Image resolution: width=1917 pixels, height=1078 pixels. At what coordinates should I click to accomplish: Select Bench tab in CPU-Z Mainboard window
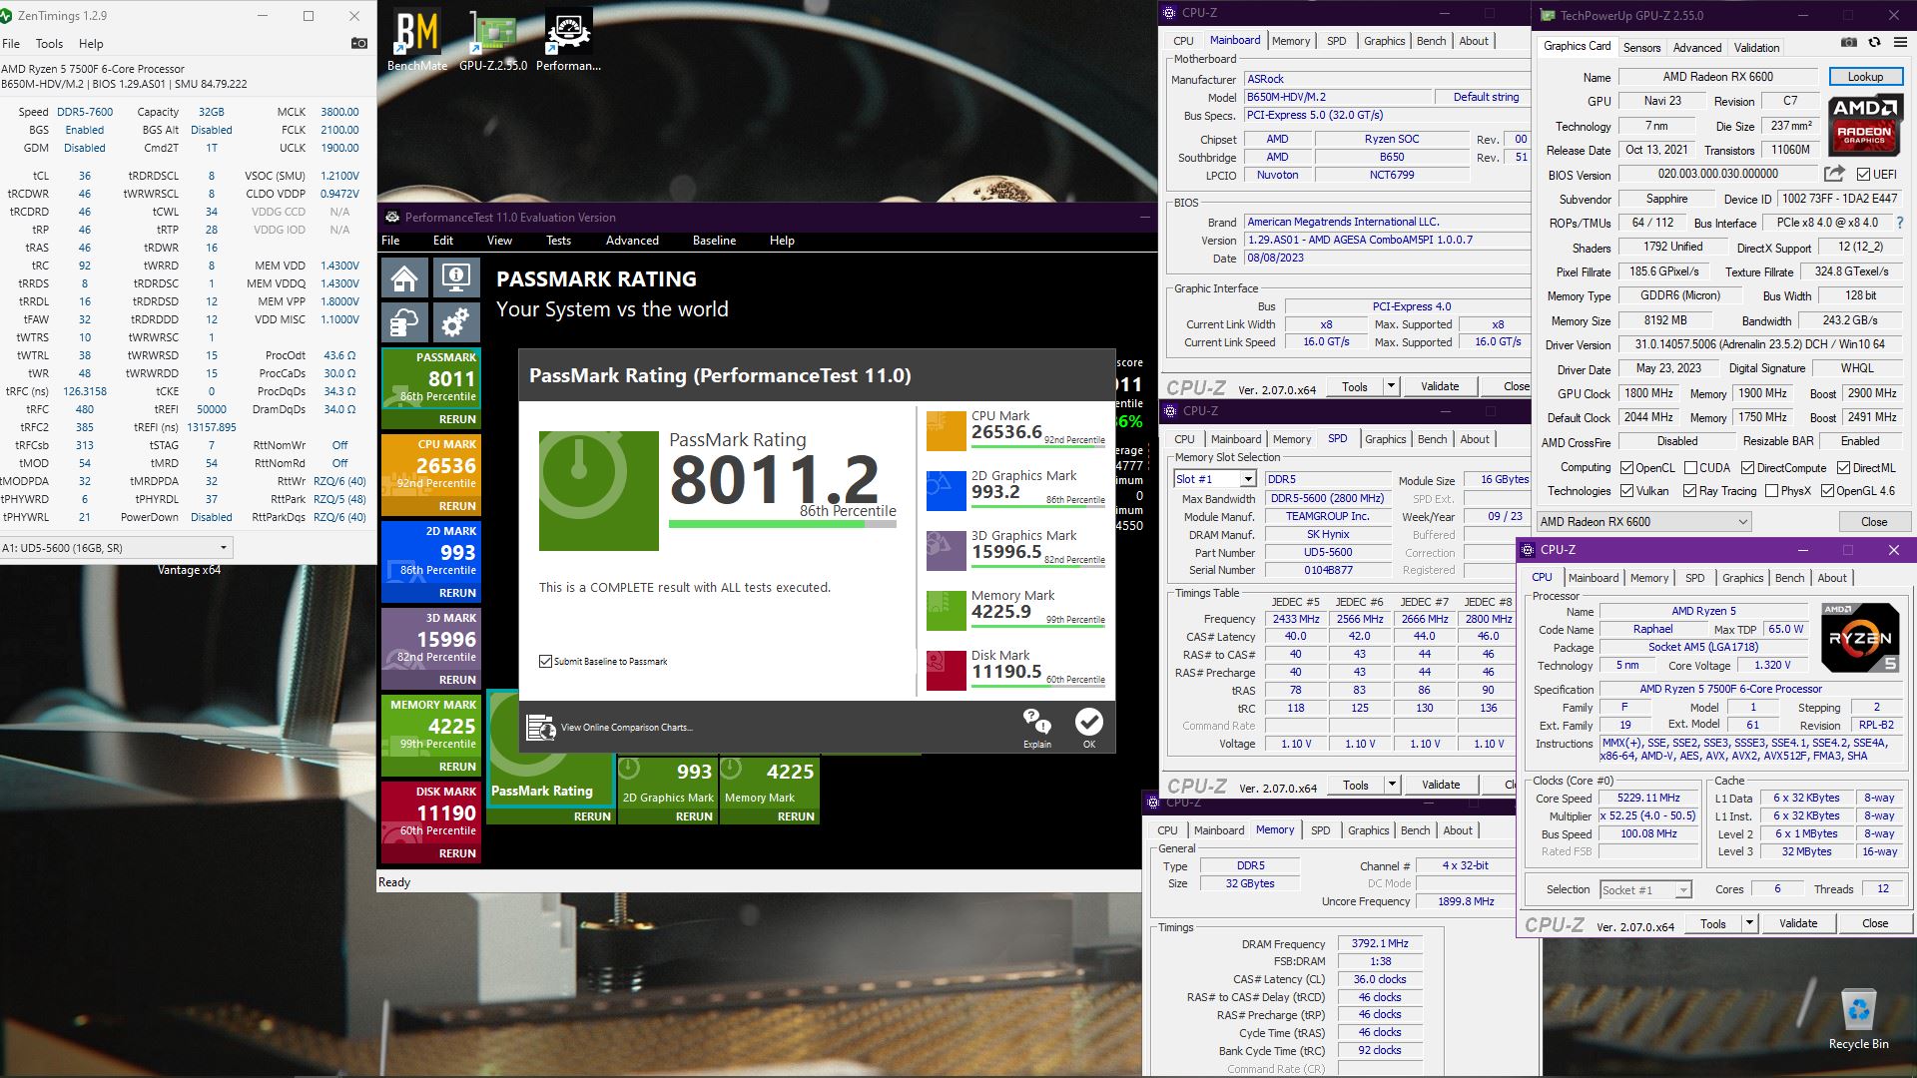[x=1431, y=41]
